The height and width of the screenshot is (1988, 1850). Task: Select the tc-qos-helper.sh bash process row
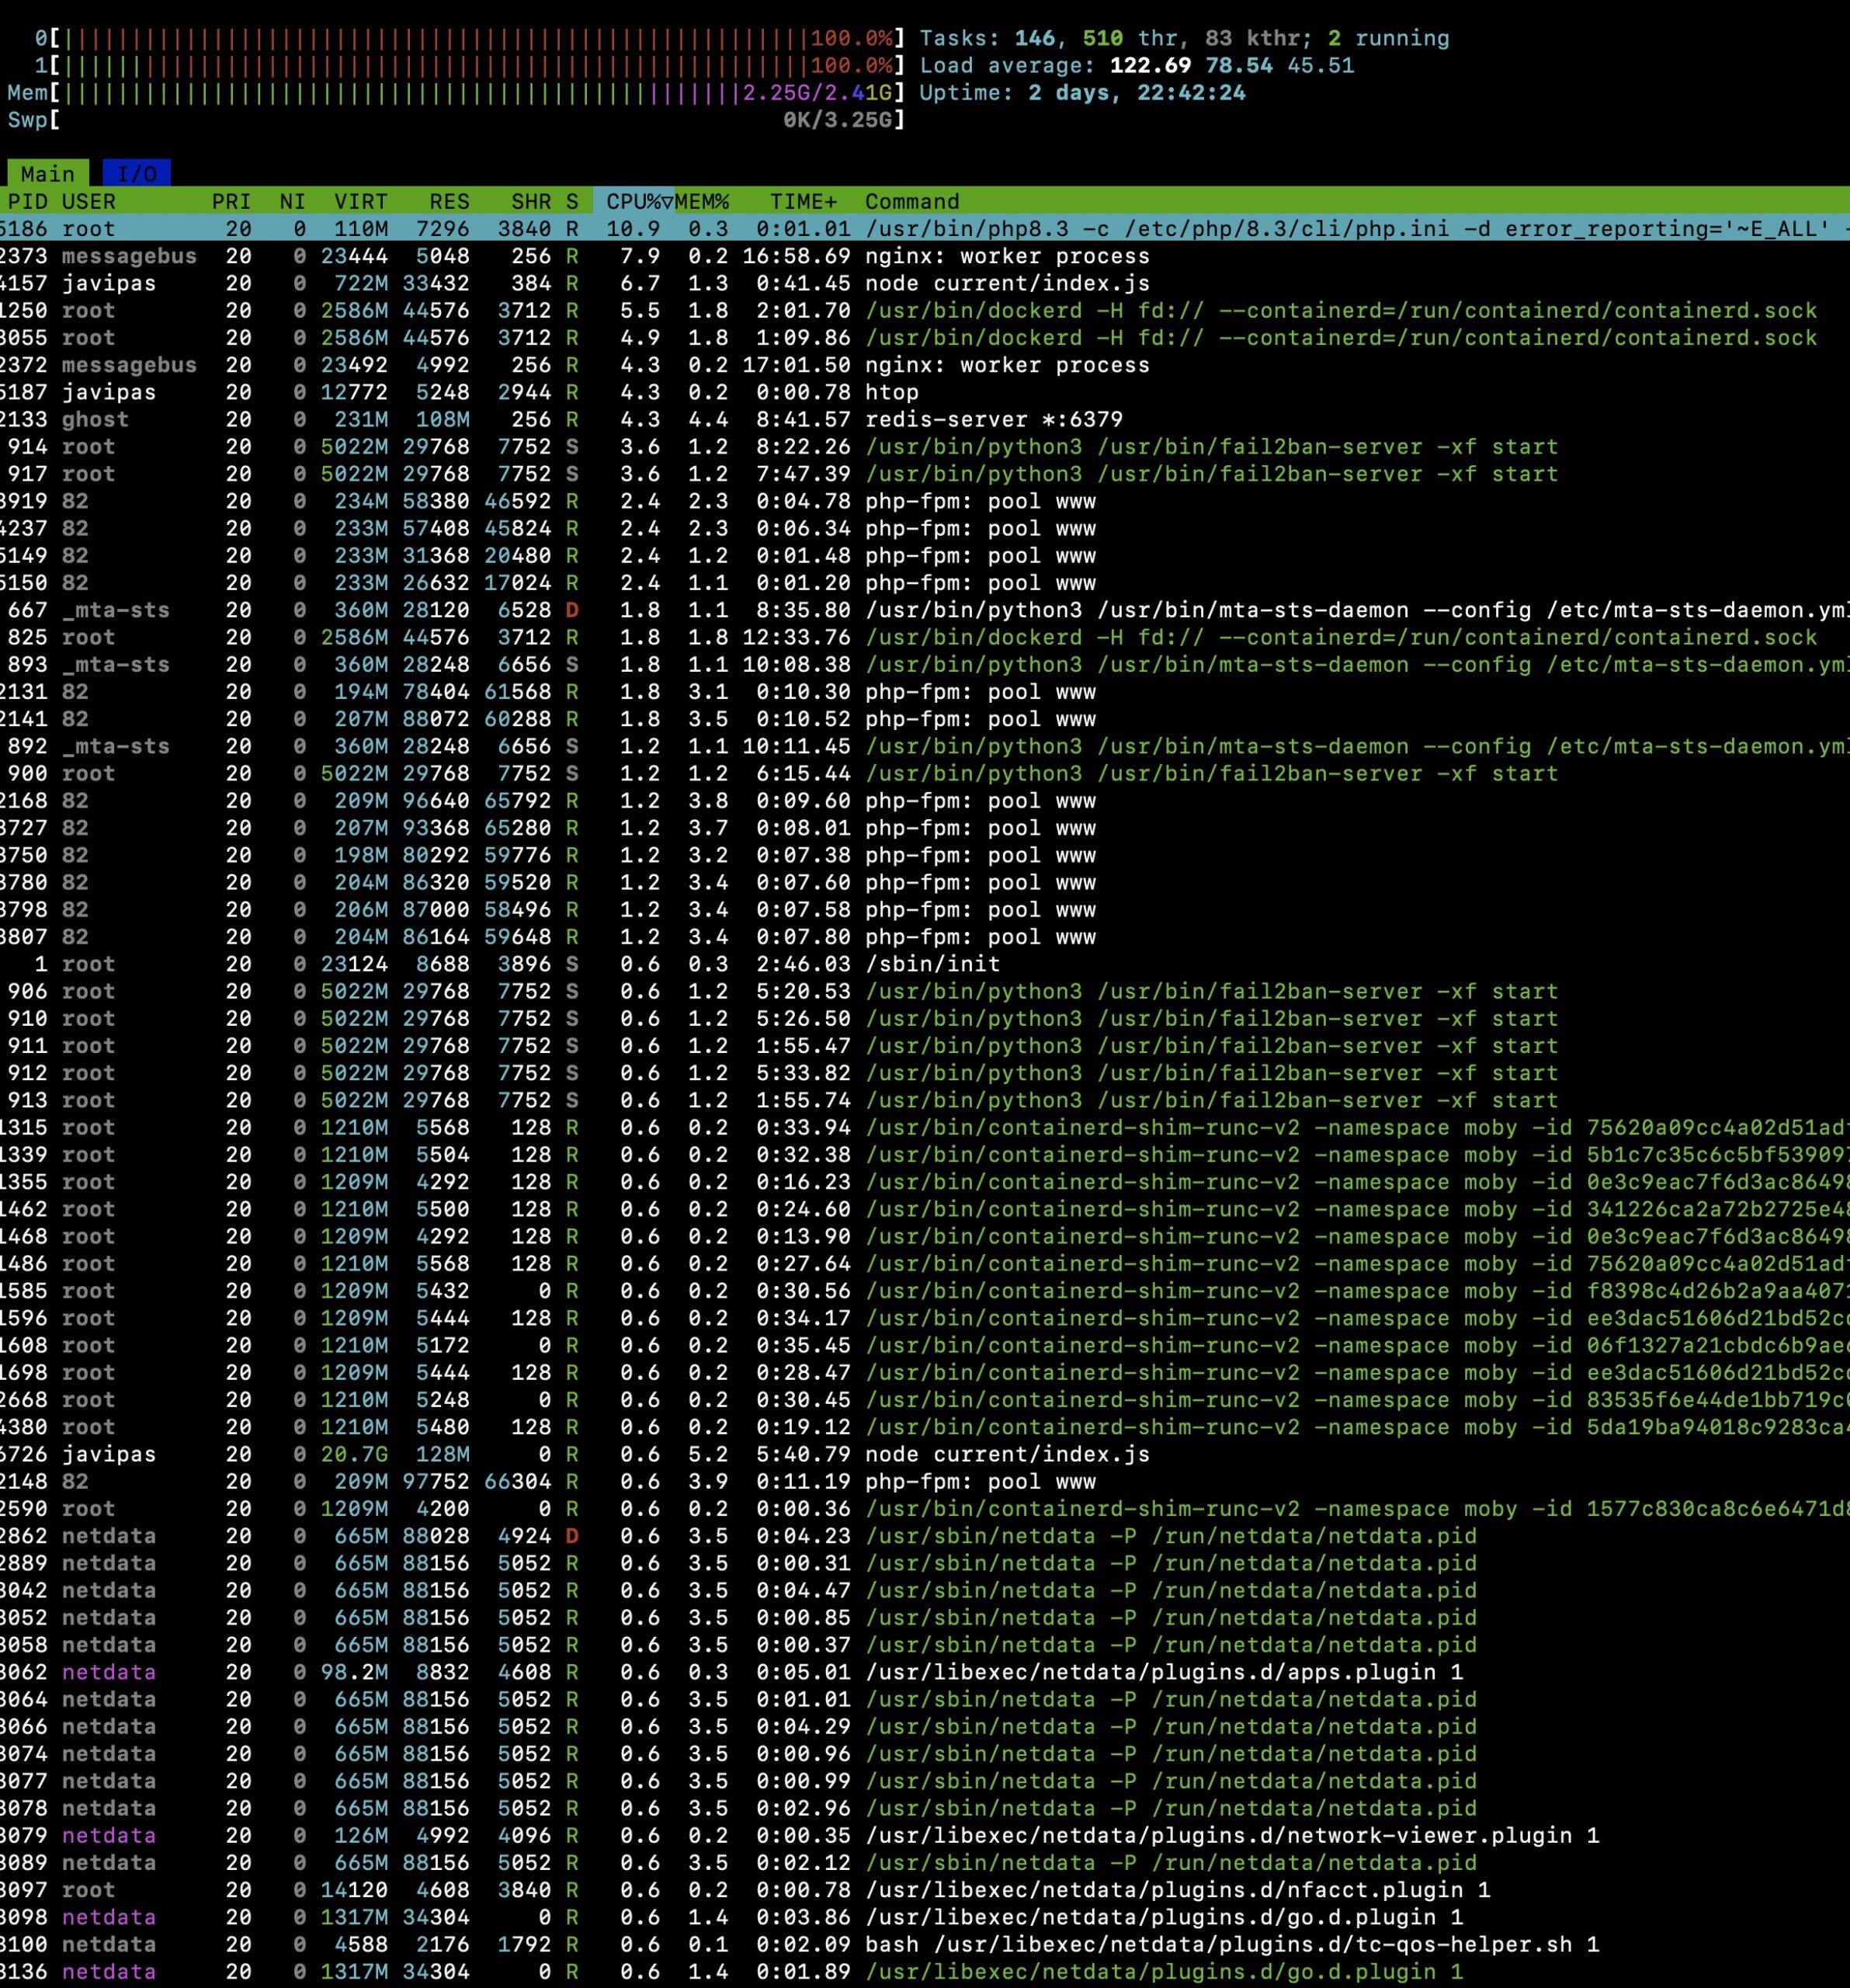tap(1231, 1944)
